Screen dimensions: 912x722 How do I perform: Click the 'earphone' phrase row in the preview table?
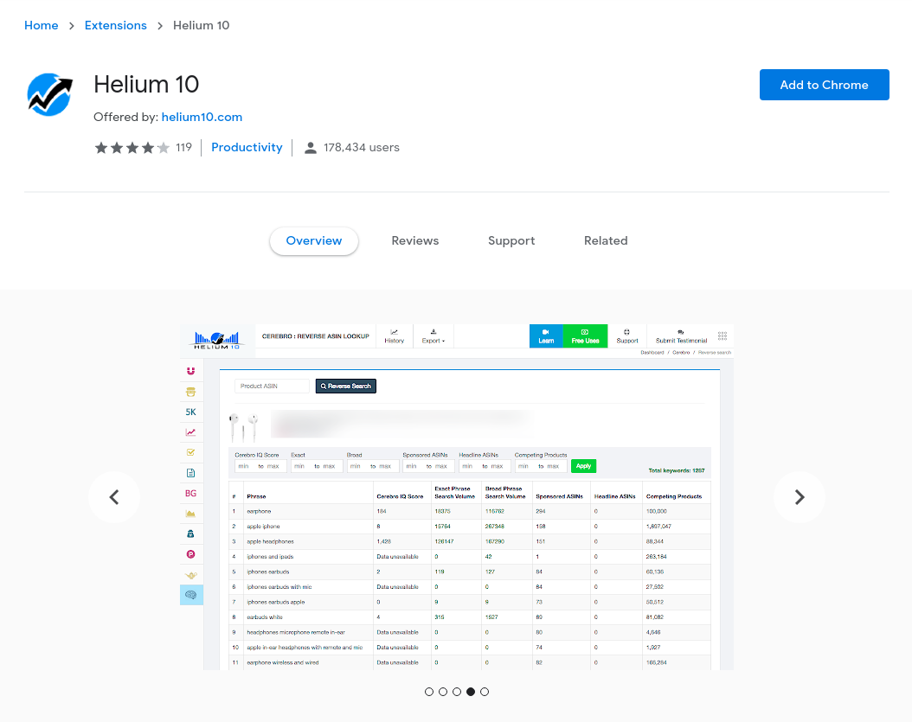click(x=470, y=512)
